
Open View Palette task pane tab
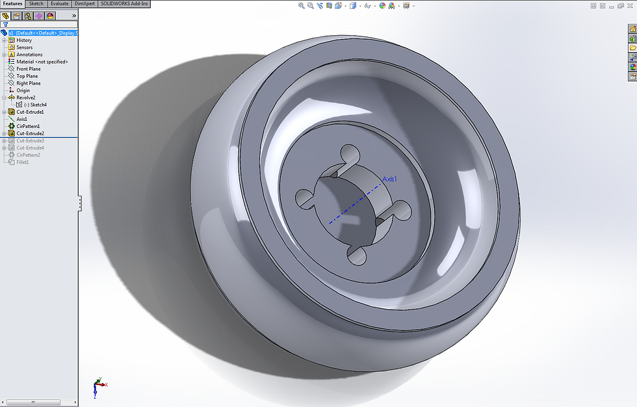(x=632, y=58)
